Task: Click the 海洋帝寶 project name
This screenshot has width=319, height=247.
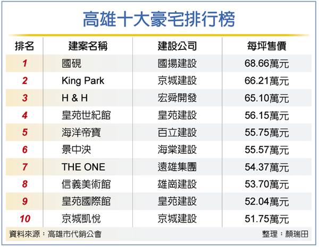Action: tap(81, 133)
